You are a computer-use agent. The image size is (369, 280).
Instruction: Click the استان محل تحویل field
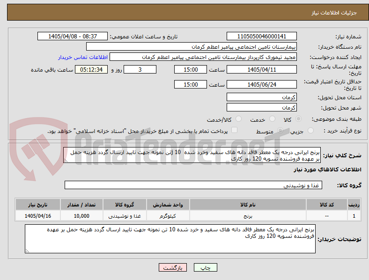(x=261, y=97)
